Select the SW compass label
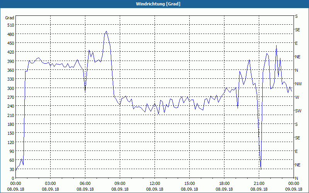Viewport: 309px width, 193px height. pyautogui.click(x=298, y=111)
